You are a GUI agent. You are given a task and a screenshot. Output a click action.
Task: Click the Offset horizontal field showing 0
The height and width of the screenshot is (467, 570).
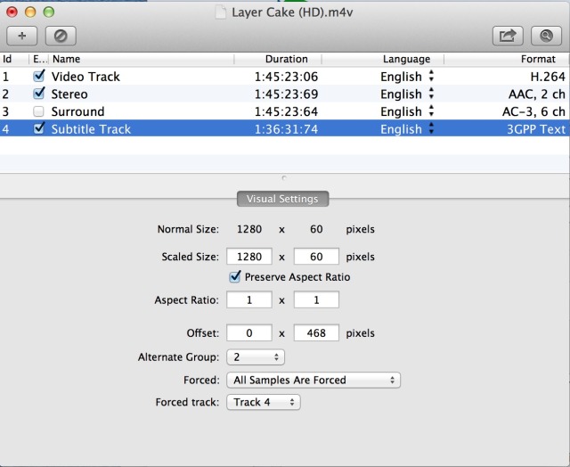pos(249,332)
